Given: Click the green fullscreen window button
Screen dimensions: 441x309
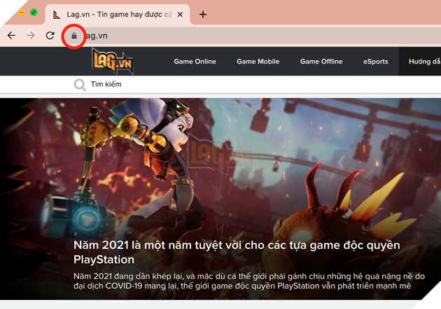Looking at the screenshot, I should [x=34, y=13].
